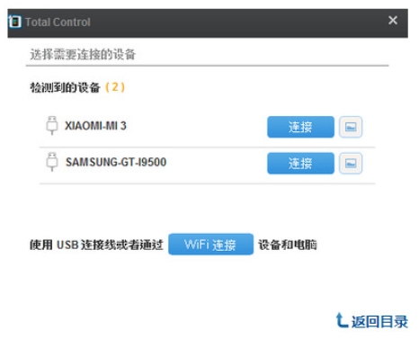
Task: Click the USB icon beside SAMSUNG-GT-I9500
Action: (x=52, y=162)
